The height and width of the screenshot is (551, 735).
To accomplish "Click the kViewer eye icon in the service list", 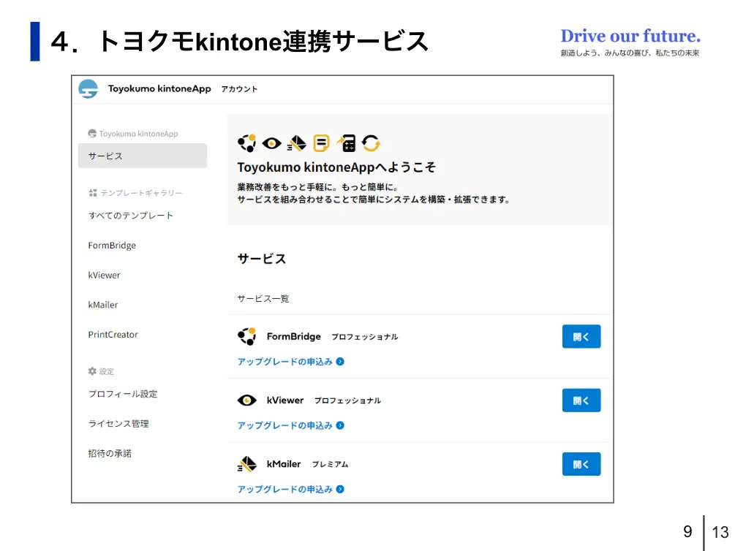I will point(246,400).
